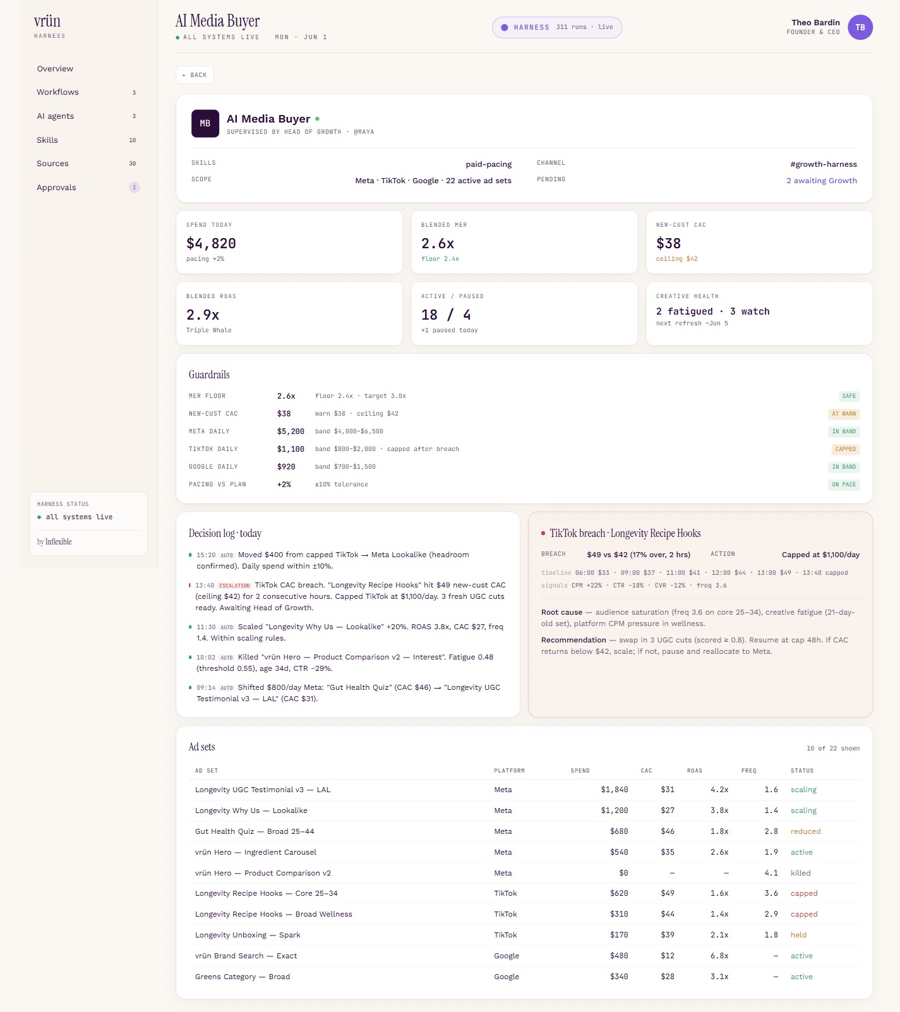Select Longevity Recipe Hooks — Broad Wellness row
900x1012 pixels.
pos(524,914)
